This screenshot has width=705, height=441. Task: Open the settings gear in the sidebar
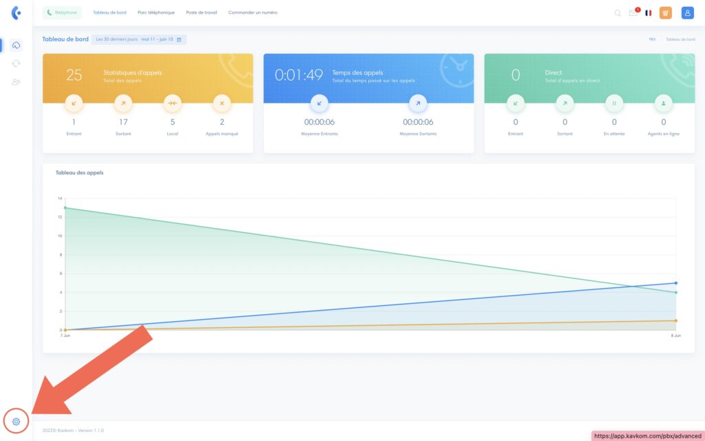click(x=17, y=421)
